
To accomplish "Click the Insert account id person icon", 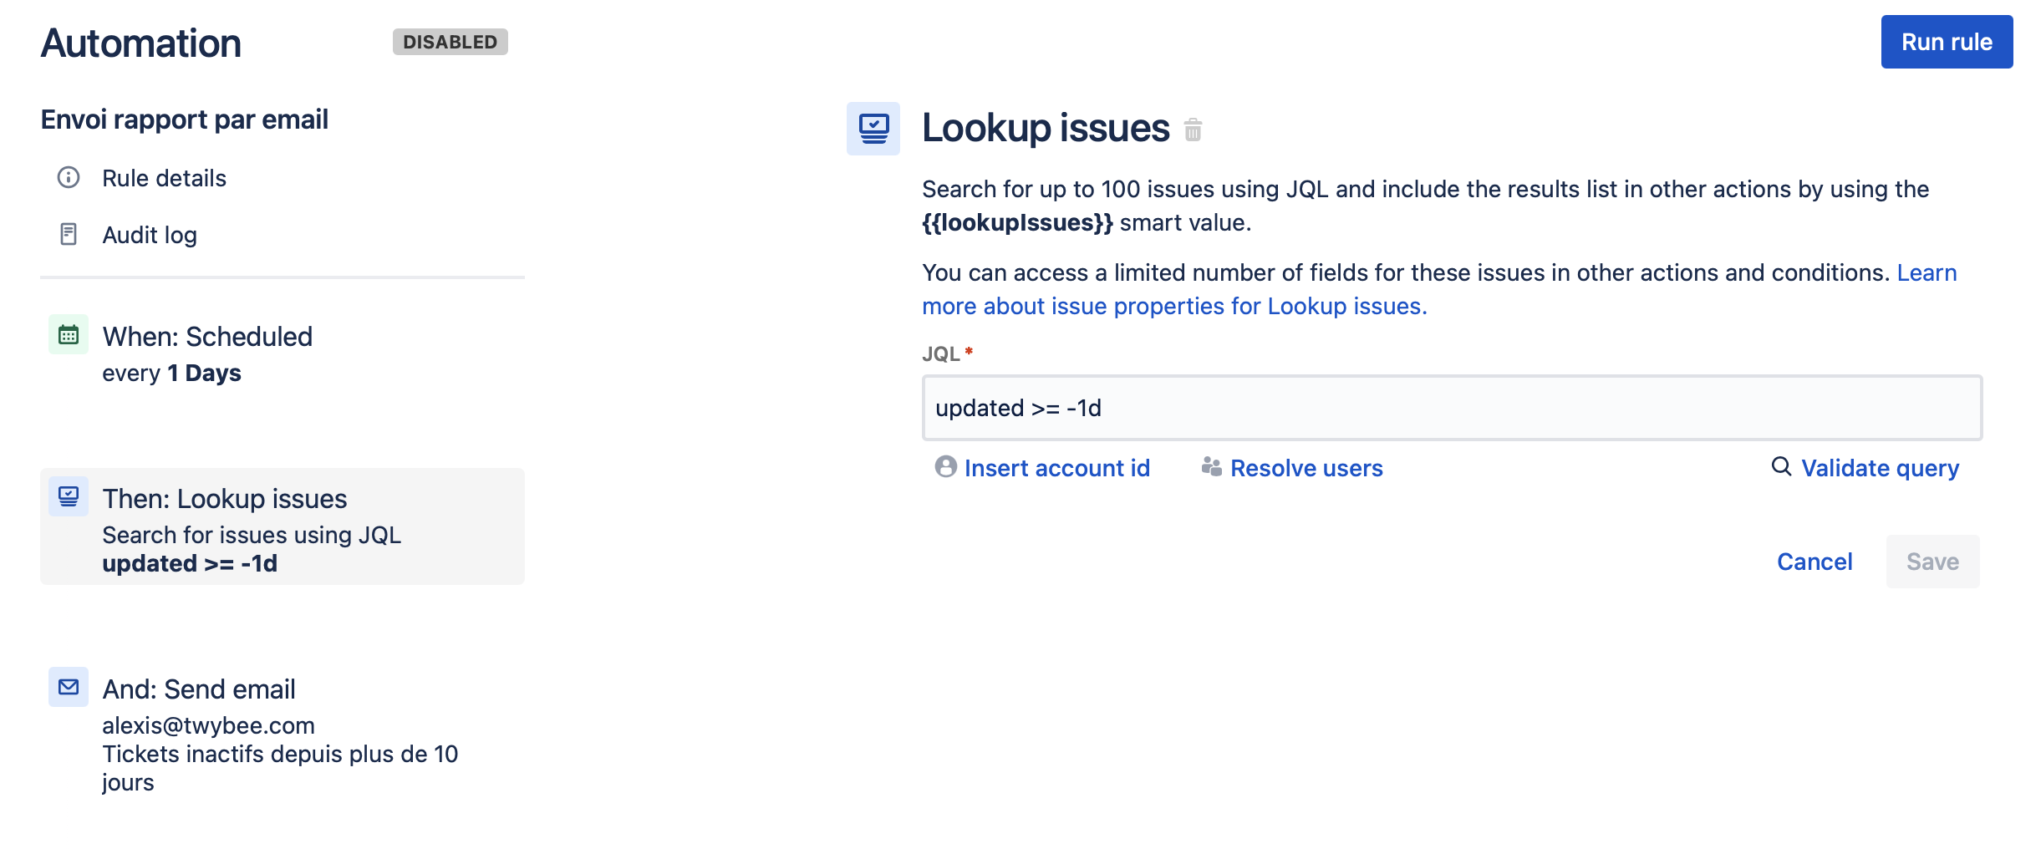I will 946,467.
